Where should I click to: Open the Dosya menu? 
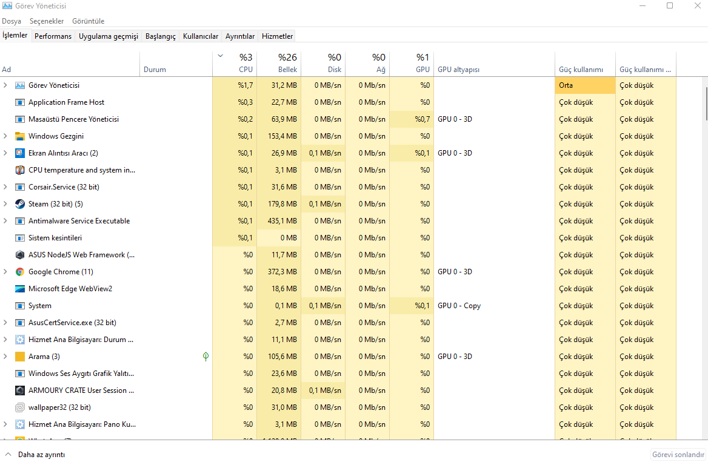click(x=12, y=21)
